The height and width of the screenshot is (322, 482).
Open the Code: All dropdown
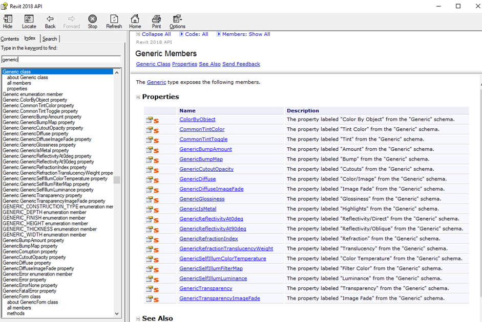pyautogui.click(x=194, y=34)
